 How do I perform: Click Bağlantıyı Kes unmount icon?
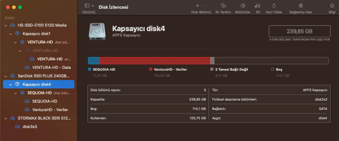[x=301, y=6]
